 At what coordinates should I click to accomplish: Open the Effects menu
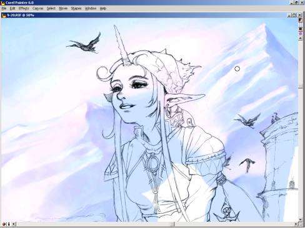click(x=24, y=9)
